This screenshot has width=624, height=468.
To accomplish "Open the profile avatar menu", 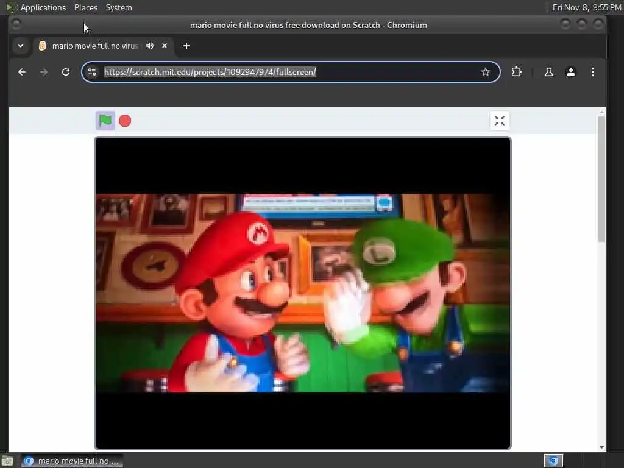I will [x=570, y=72].
